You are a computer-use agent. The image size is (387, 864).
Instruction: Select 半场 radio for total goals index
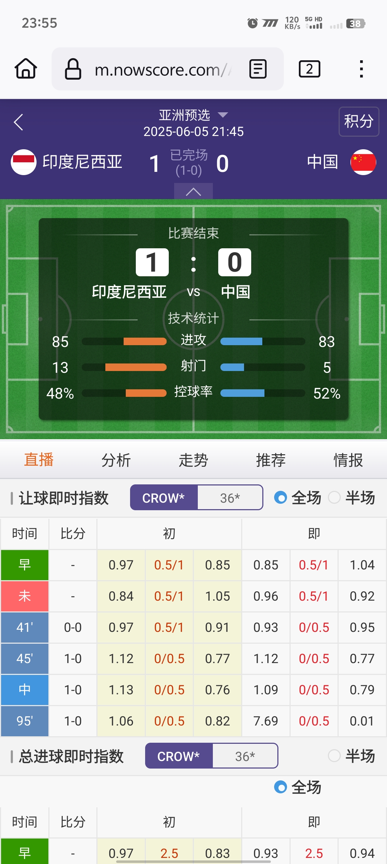[x=334, y=756]
